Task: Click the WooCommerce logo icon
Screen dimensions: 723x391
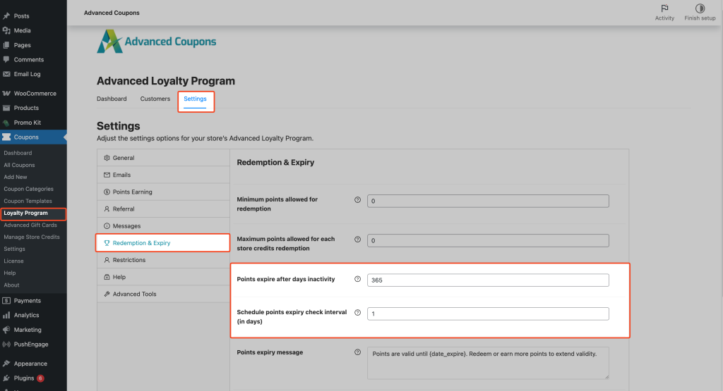Action: pos(6,94)
